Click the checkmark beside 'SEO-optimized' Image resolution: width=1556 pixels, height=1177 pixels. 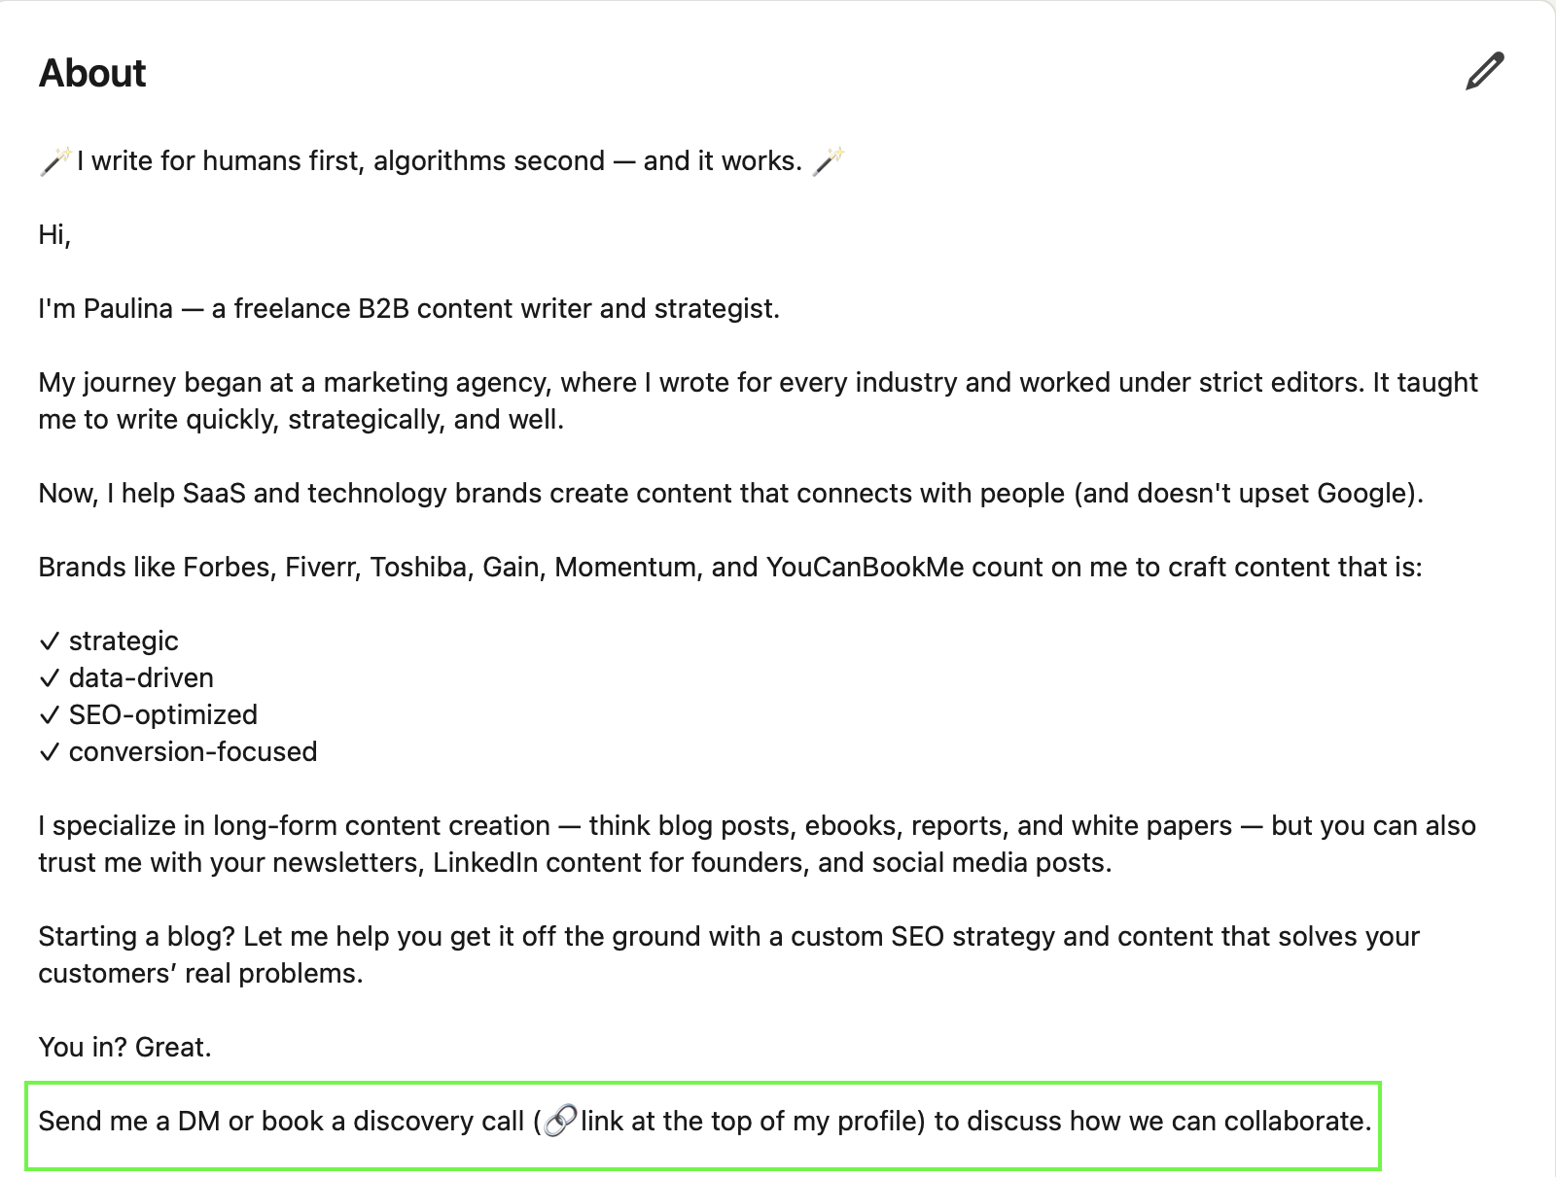(49, 714)
